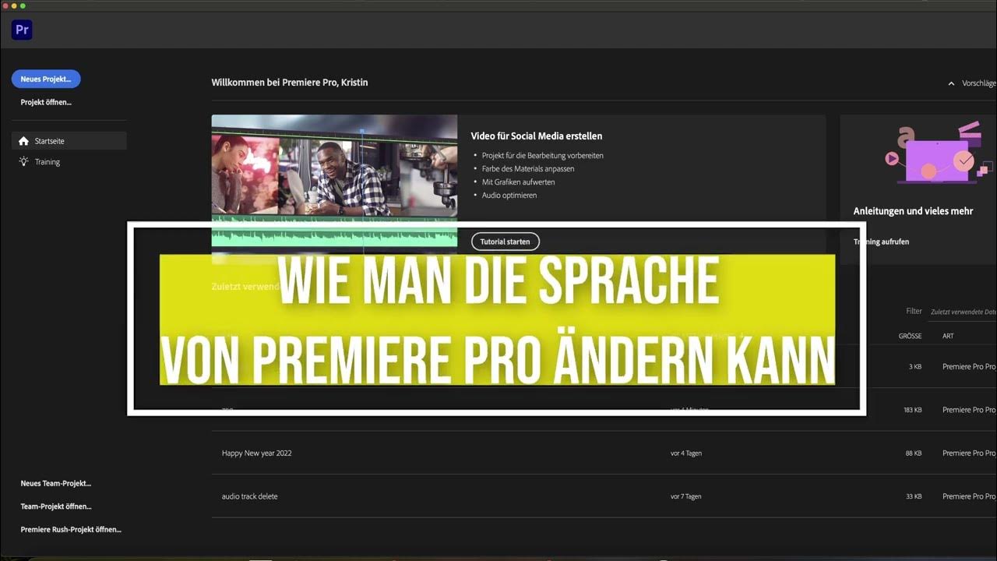Choose Premiere Rush-Projekt öffnen
This screenshot has width=997, height=561.
(71, 530)
